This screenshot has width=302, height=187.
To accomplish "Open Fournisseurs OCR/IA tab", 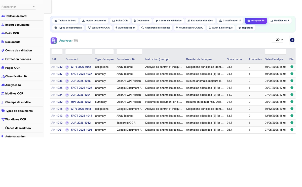I will click(189, 28).
